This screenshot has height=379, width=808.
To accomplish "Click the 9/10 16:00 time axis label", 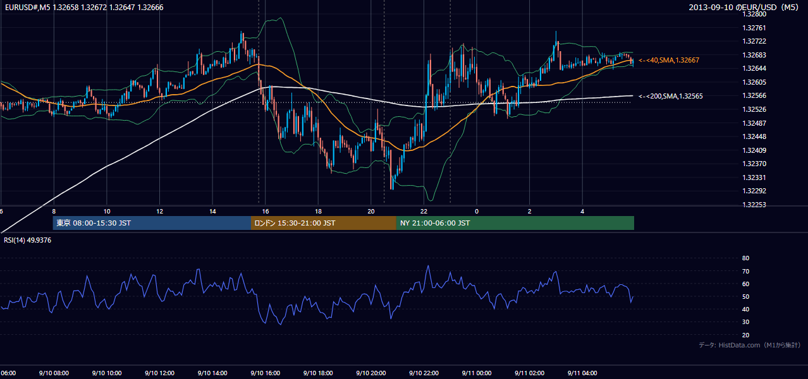I will point(265,373).
